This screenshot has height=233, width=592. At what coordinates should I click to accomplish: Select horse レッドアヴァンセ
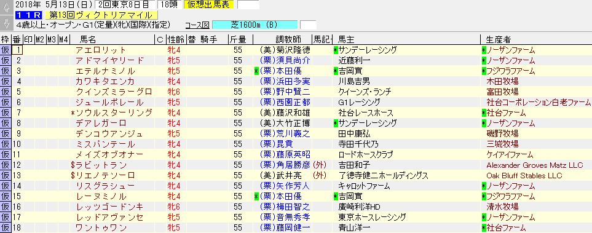[x=109, y=217]
